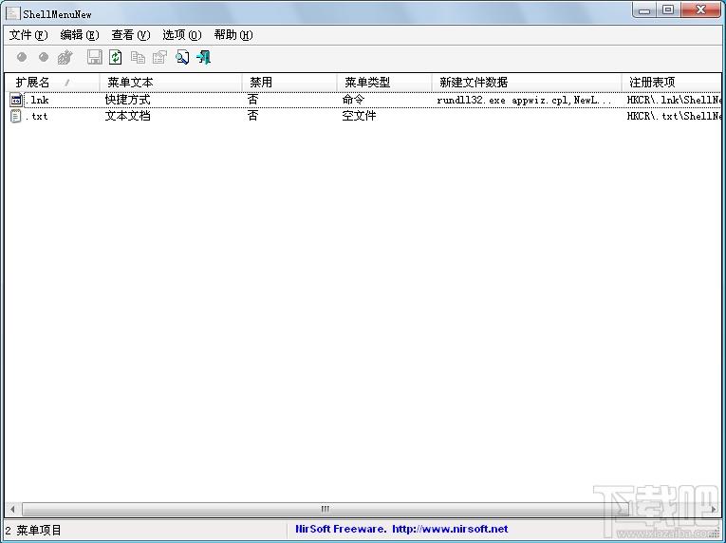This screenshot has width=726, height=543.
Task: Click the Save Selected Items floppy icon
Action: (95, 58)
